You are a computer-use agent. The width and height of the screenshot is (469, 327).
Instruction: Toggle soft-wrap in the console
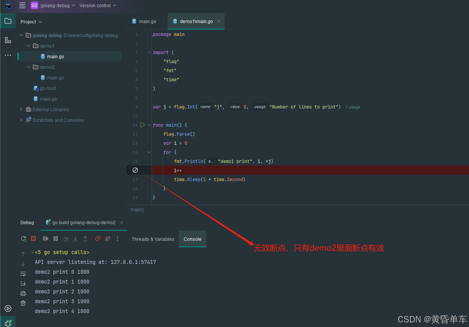pos(23,274)
